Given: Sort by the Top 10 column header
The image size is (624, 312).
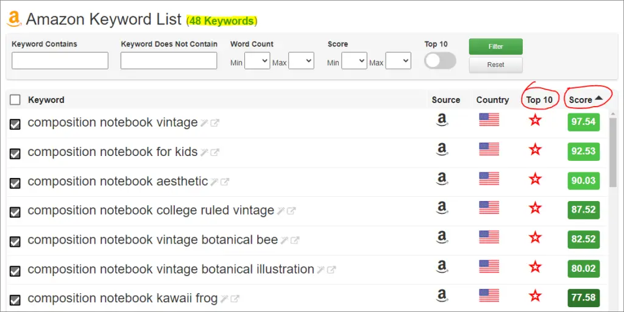Looking at the screenshot, I should pos(539,100).
